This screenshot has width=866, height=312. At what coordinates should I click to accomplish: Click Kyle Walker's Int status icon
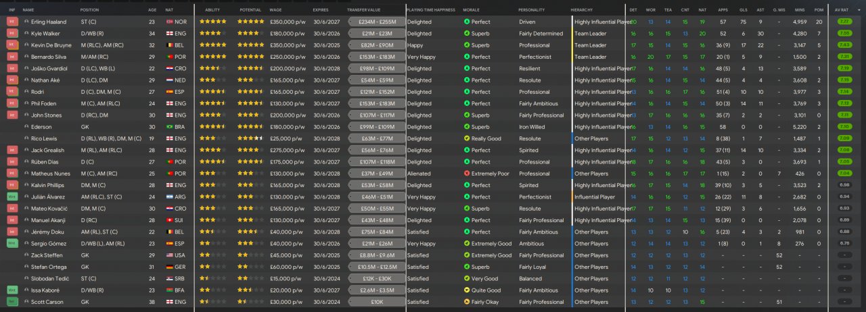12,33
